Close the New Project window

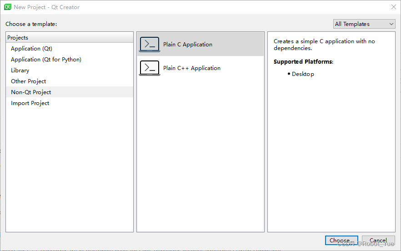point(394,7)
